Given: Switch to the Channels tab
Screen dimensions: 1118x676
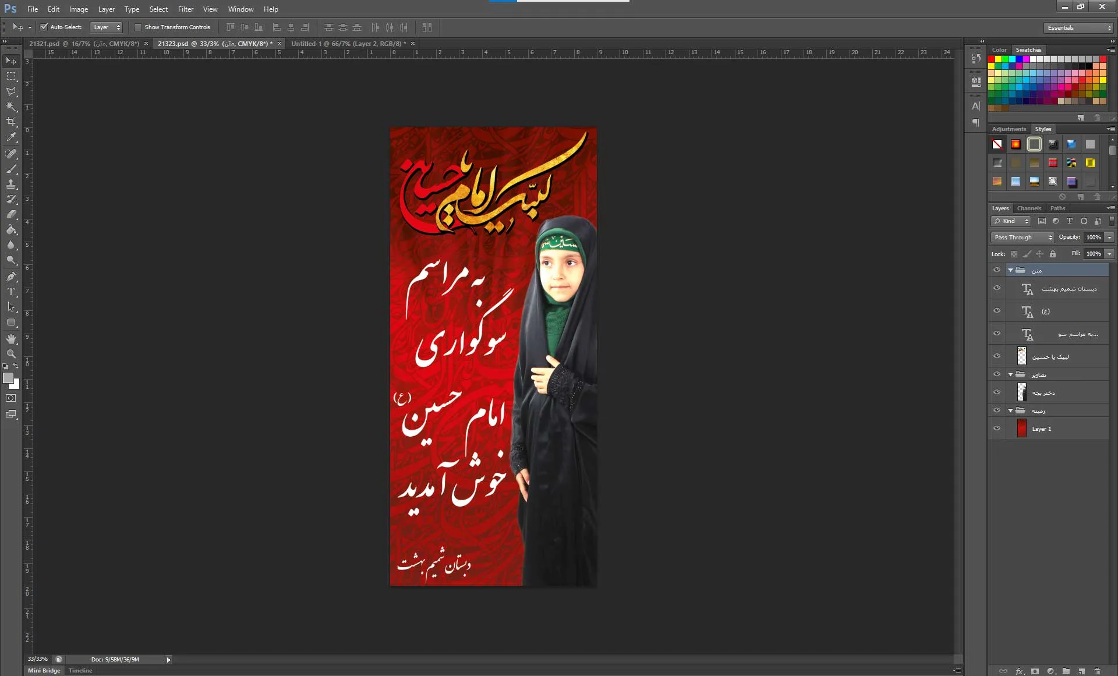Looking at the screenshot, I should tap(1029, 208).
